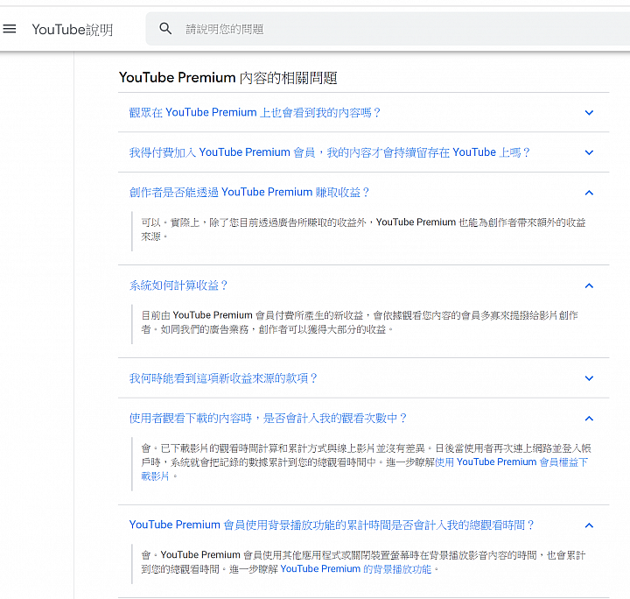Viewport: 630px width, 599px height.
Task: Open the YouTube說明 home title
Action: pyautogui.click(x=73, y=30)
